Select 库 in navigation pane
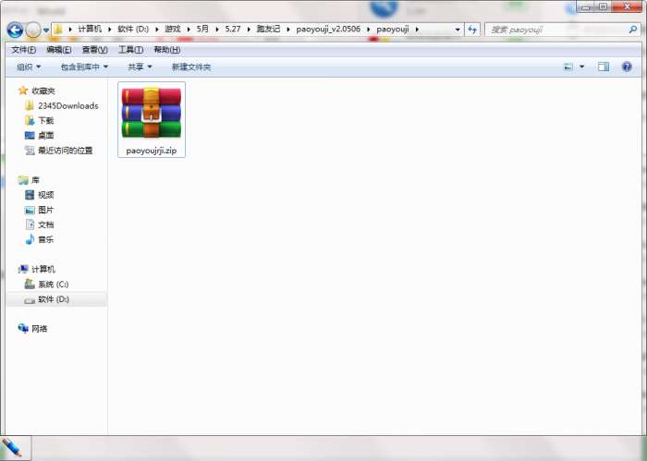 pos(29,180)
